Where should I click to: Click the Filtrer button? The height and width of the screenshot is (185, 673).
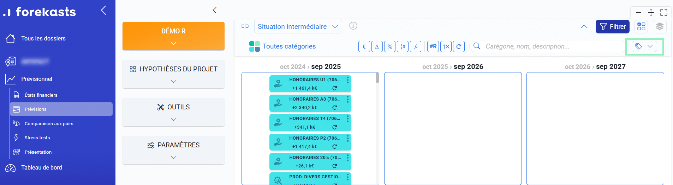pos(612,27)
